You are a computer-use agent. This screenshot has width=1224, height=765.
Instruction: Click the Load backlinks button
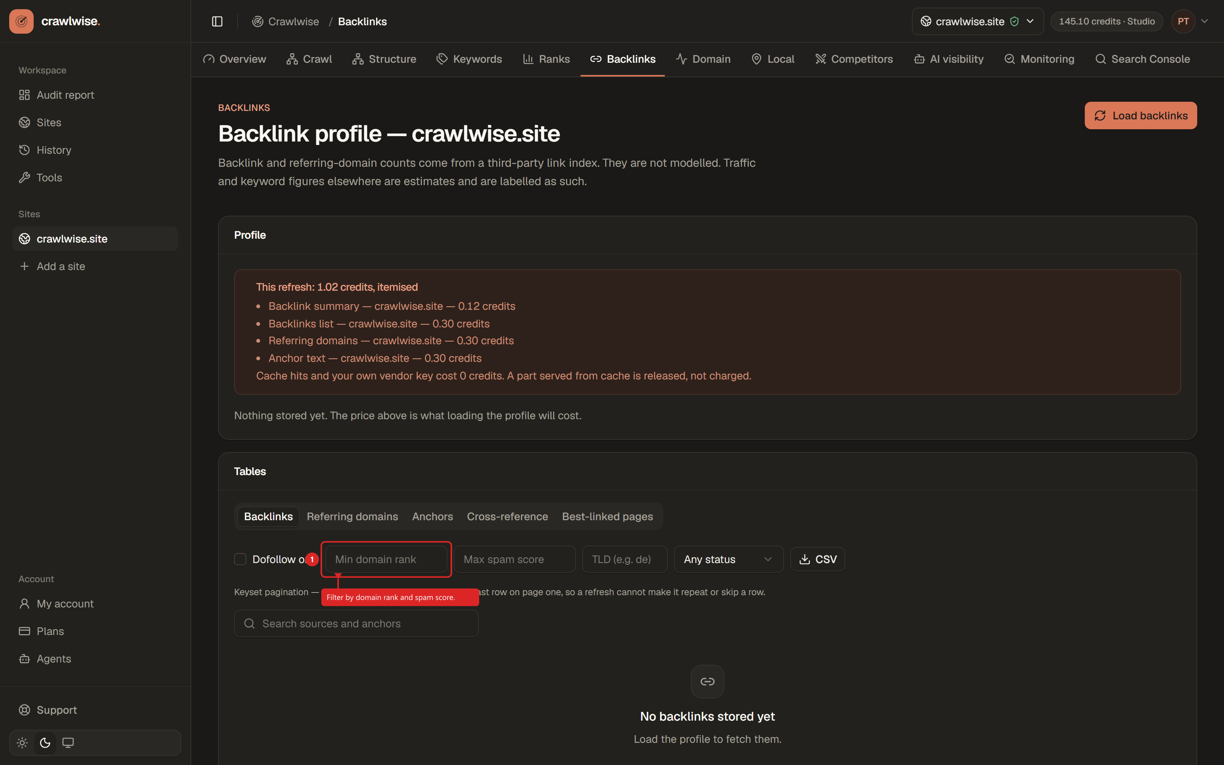(x=1141, y=116)
